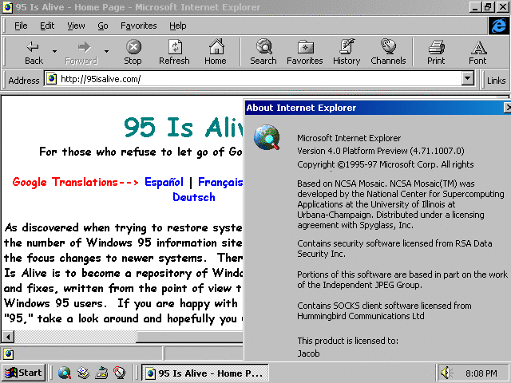Click the horizontal scrollbar thumb
This screenshot has width=511, height=383.
[189, 337]
